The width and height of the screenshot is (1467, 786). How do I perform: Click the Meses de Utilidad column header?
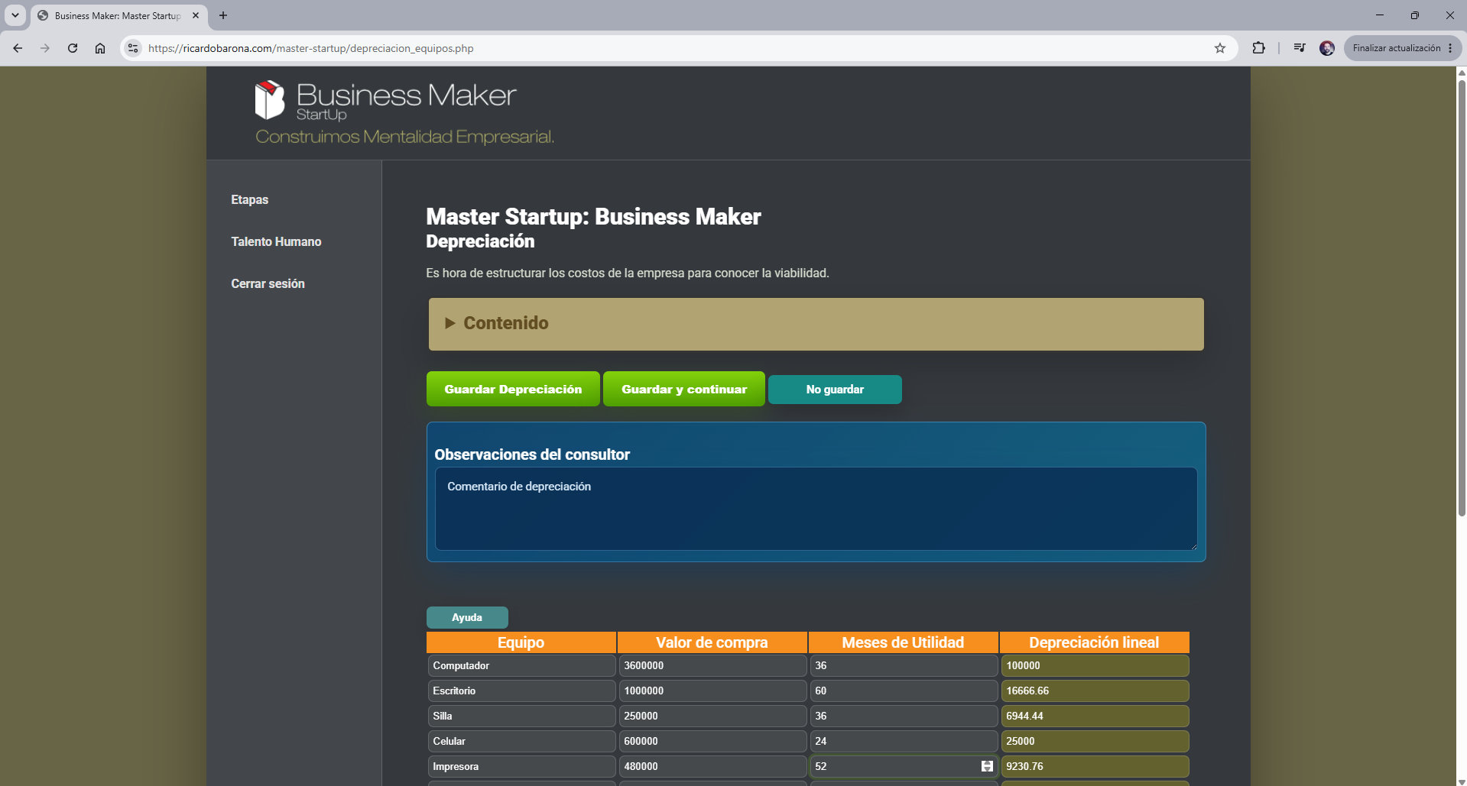coord(904,642)
